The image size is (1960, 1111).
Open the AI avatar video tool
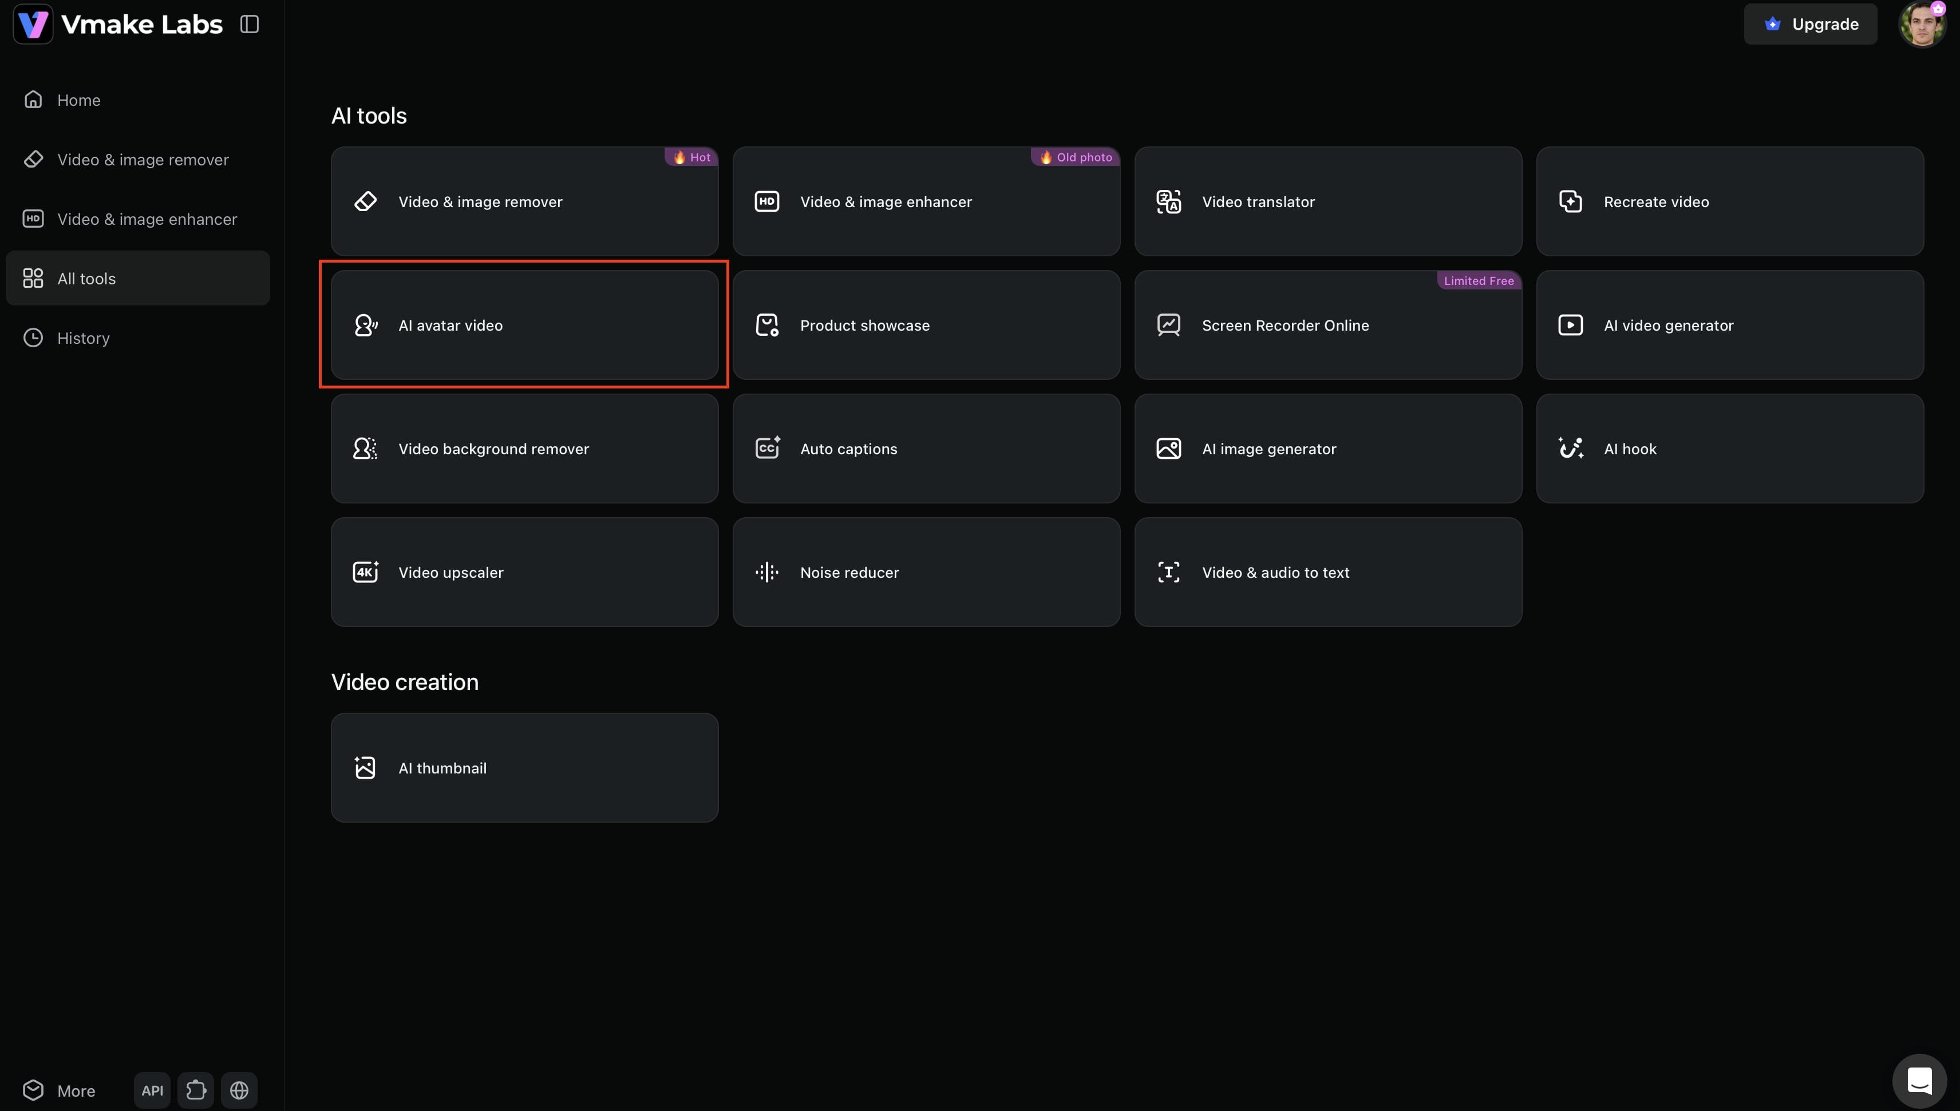524,325
